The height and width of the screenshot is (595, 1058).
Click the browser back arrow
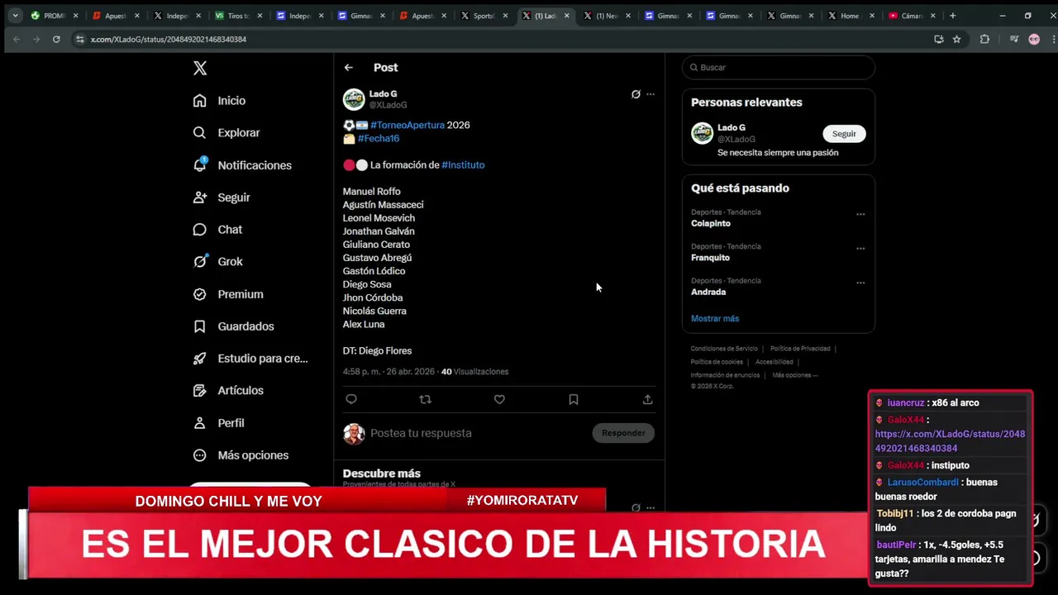tap(16, 39)
